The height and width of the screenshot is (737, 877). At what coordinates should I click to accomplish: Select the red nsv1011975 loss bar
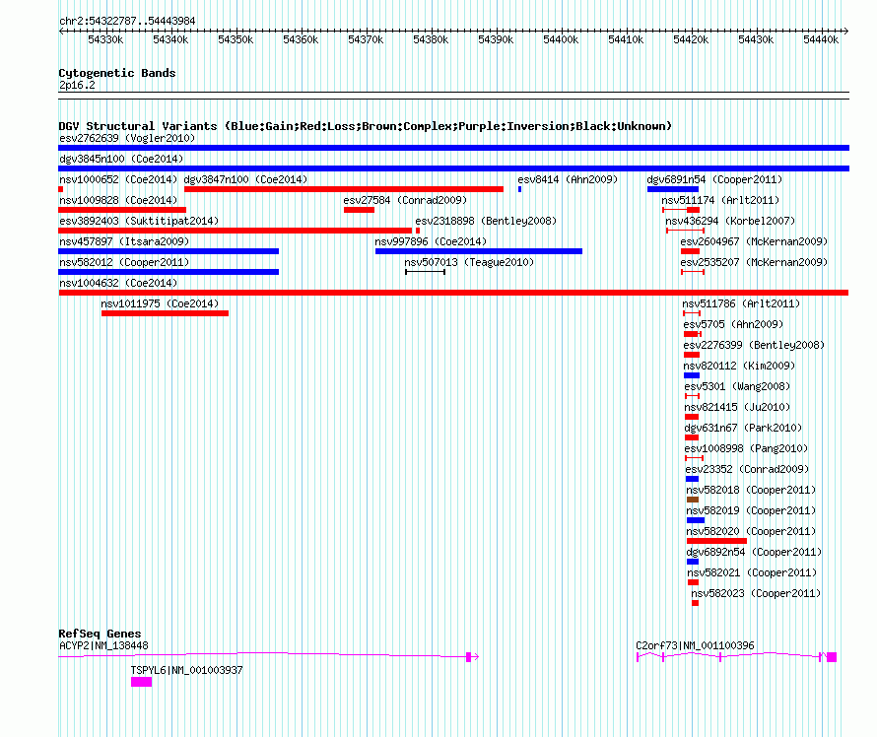(165, 313)
